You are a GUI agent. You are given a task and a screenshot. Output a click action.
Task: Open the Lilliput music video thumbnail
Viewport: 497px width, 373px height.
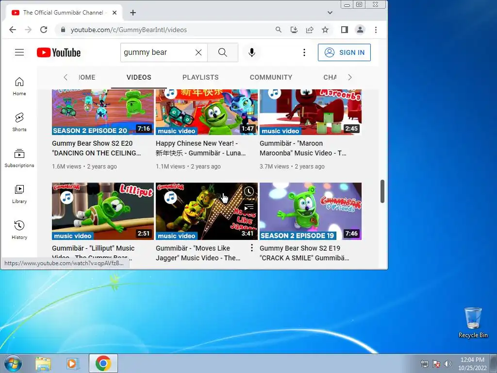click(103, 211)
